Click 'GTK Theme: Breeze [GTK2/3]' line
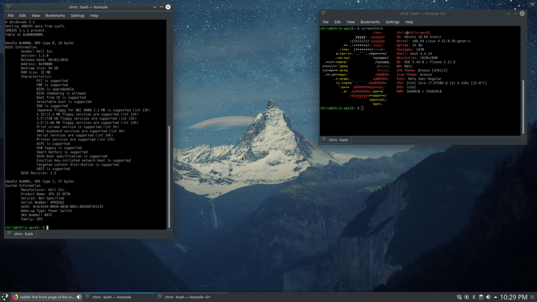Image resolution: width=537 pixels, height=302 pixels. pos(422,71)
